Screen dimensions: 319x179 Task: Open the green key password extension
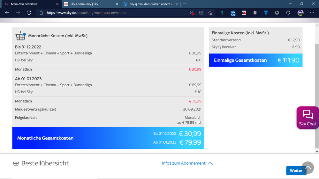222,13
